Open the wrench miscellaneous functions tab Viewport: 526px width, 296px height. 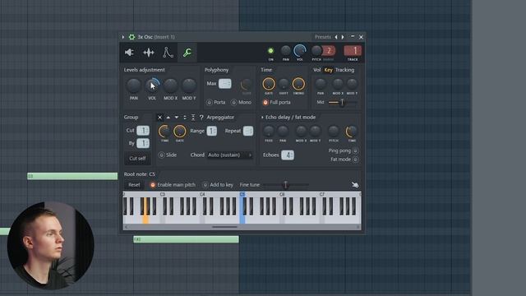tap(187, 53)
